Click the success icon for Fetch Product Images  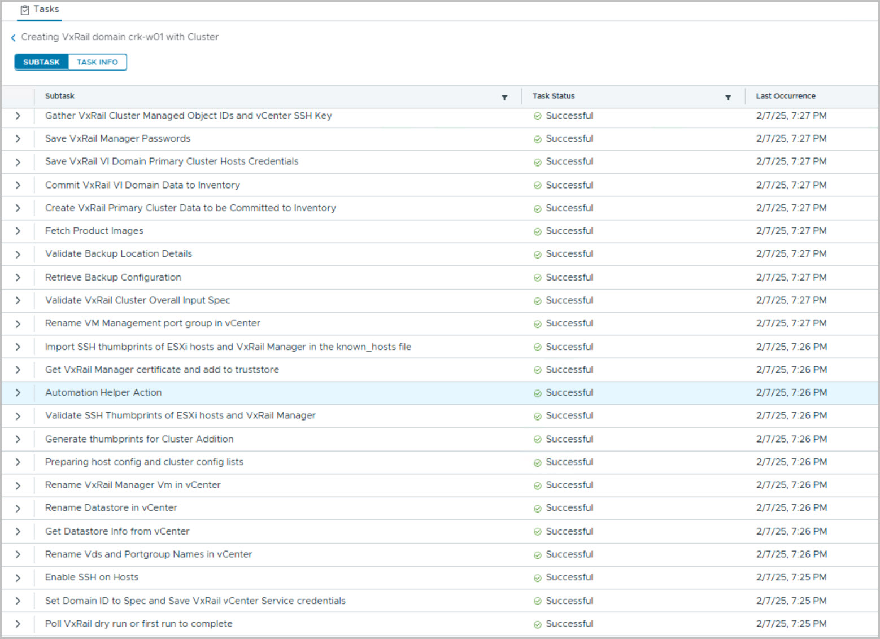coord(537,231)
